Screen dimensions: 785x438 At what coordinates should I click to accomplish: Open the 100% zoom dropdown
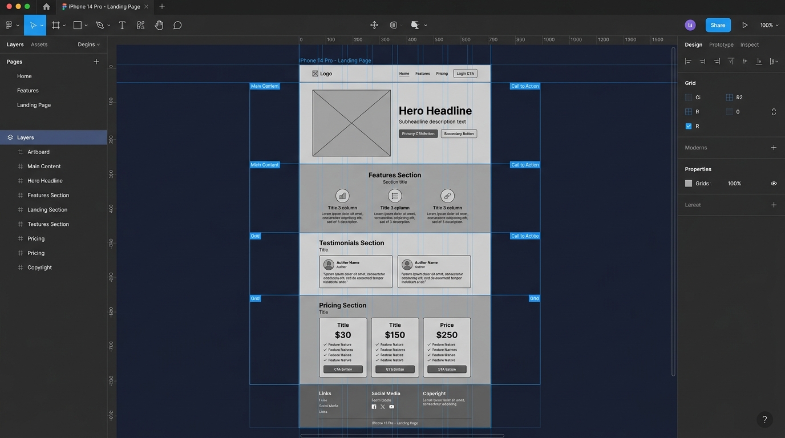(768, 25)
